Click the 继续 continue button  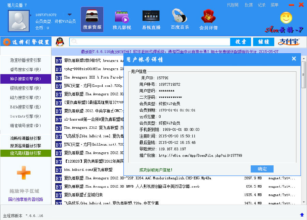click(x=264, y=42)
